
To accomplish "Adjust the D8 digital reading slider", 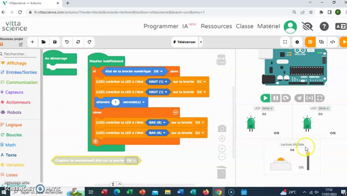I will click(x=308, y=161).
